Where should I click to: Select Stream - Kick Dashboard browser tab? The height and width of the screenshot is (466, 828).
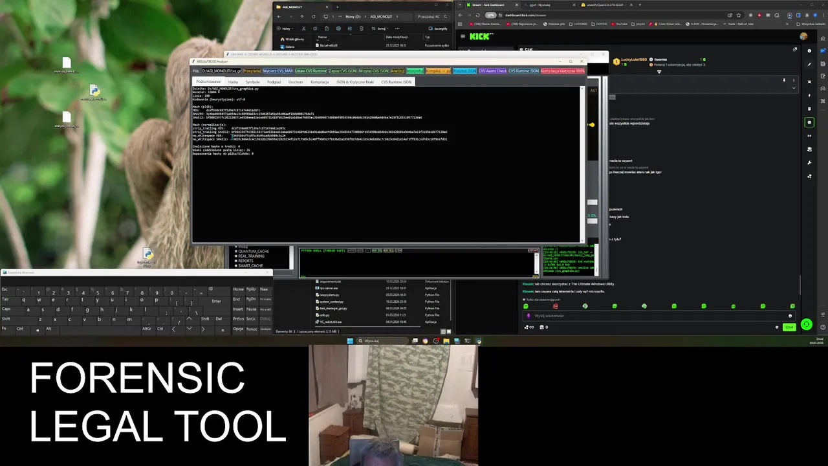point(494,5)
